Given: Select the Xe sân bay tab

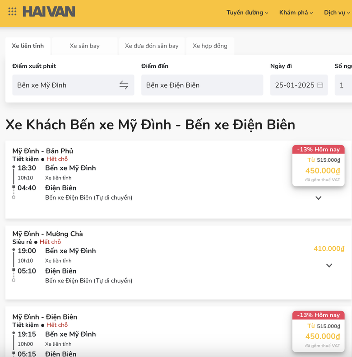Looking at the screenshot, I should point(84,46).
